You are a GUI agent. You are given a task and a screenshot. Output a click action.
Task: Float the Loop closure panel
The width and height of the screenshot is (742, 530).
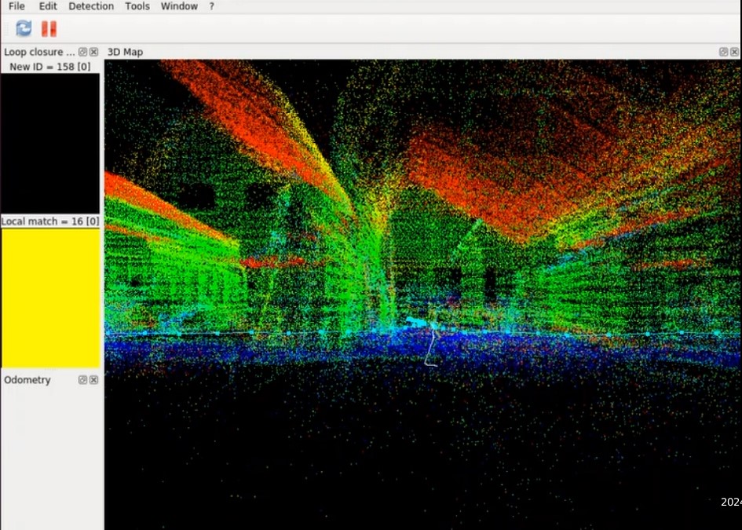[83, 52]
